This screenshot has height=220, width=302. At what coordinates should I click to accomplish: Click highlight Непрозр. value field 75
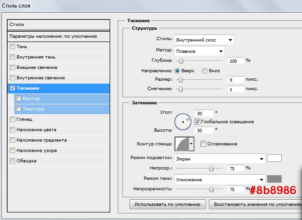pos(236,169)
